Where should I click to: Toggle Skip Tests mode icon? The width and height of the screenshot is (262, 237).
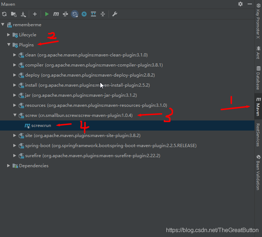(x=75, y=14)
